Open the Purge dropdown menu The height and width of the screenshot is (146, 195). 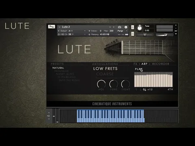122,31
